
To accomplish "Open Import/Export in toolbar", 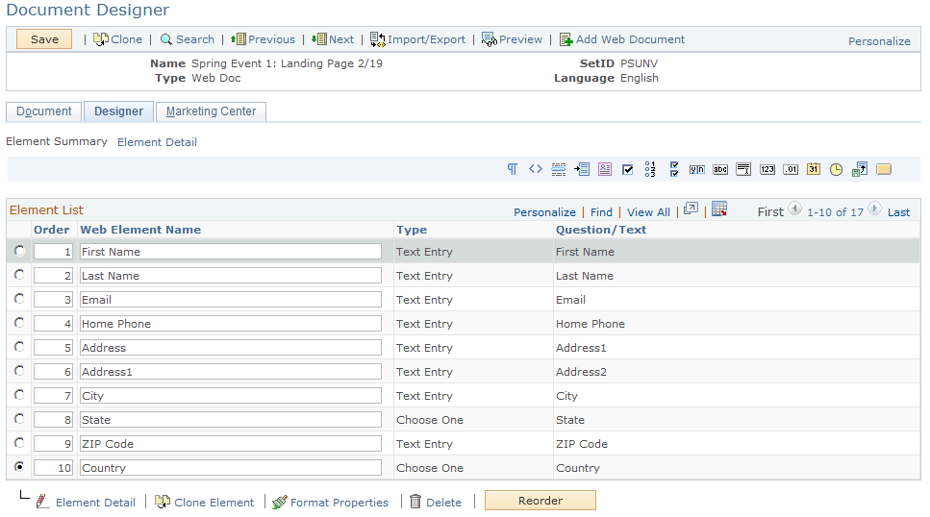I will coord(417,39).
